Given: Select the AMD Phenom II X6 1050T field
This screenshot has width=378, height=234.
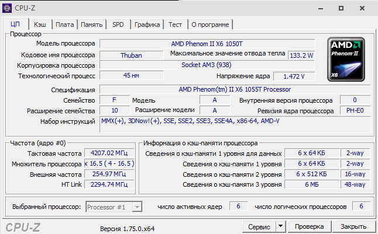Looking at the screenshot, I should 207,44.
